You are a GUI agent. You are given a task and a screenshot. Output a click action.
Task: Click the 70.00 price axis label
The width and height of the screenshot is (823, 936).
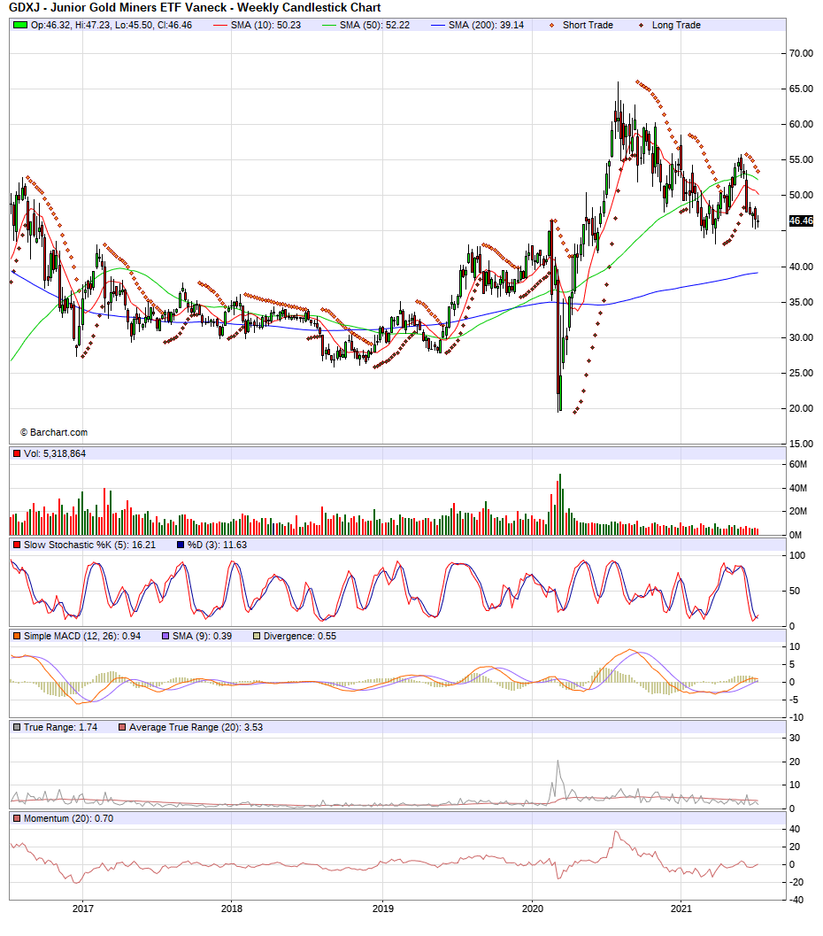point(801,54)
